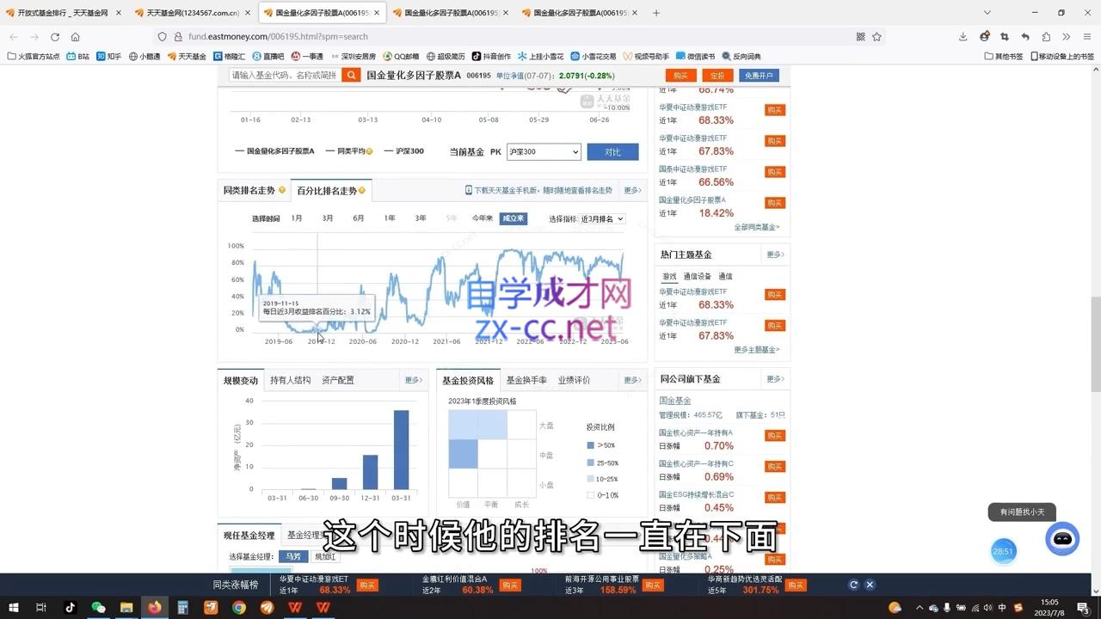This screenshot has width=1101, height=619.
Task: Click the blue 对比 button
Action: tap(612, 152)
